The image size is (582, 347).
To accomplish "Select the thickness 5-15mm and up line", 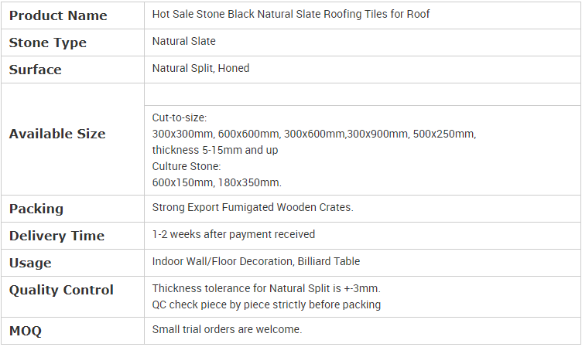I will click(215, 150).
